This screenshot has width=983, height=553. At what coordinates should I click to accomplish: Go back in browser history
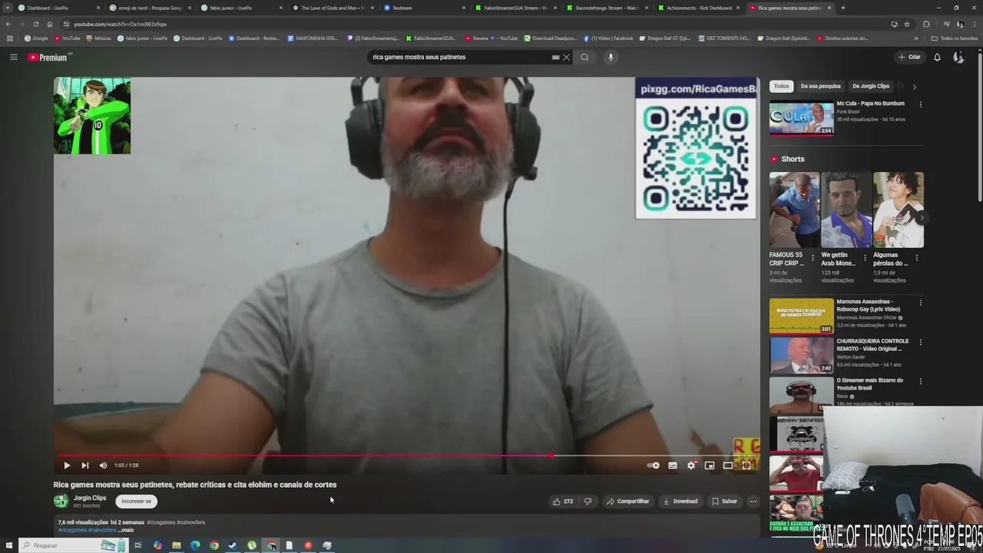[8, 24]
